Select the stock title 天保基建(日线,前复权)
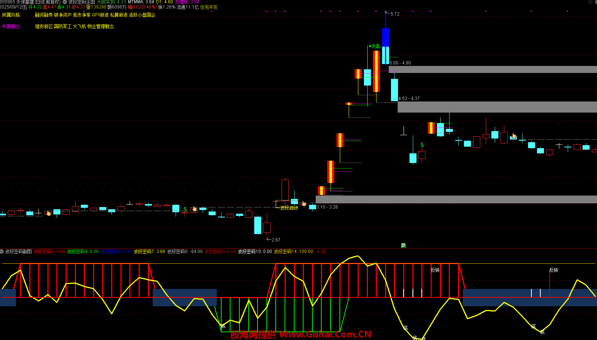The width and height of the screenshot is (597, 340). [x=38, y=2]
